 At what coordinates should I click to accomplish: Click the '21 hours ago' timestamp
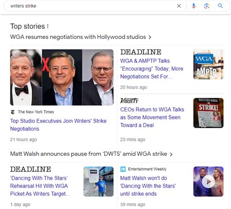pyautogui.click(x=23, y=139)
